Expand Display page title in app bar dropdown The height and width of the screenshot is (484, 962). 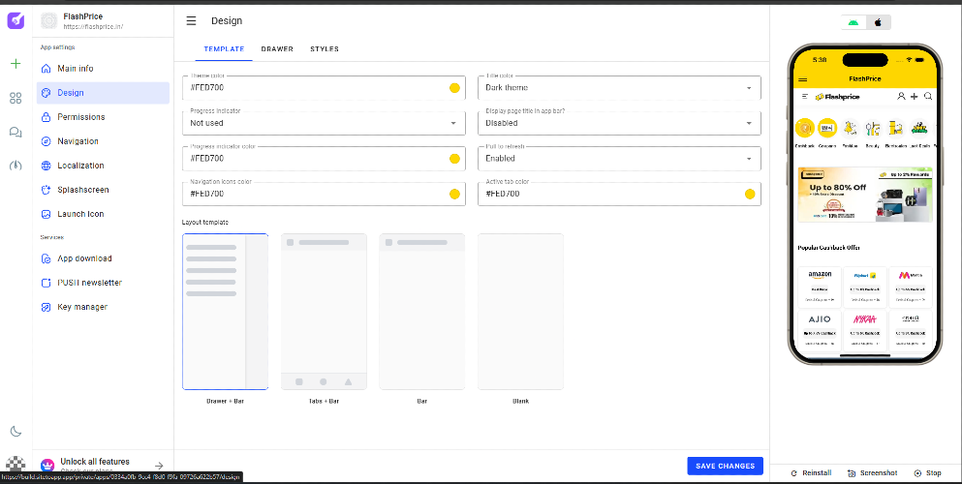tap(620, 123)
